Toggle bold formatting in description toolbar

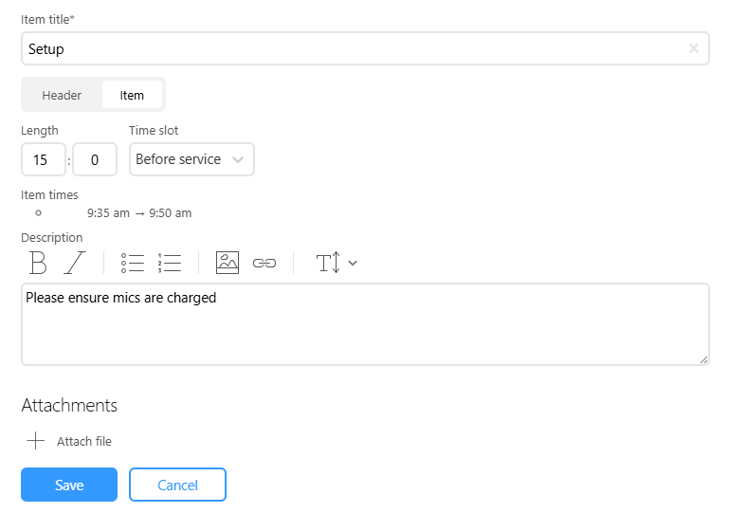38,263
